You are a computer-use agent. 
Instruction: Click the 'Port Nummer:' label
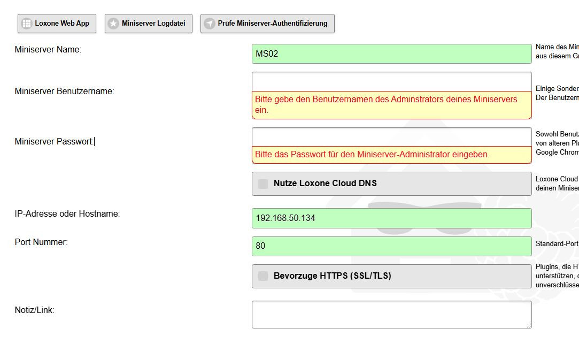(x=41, y=242)
